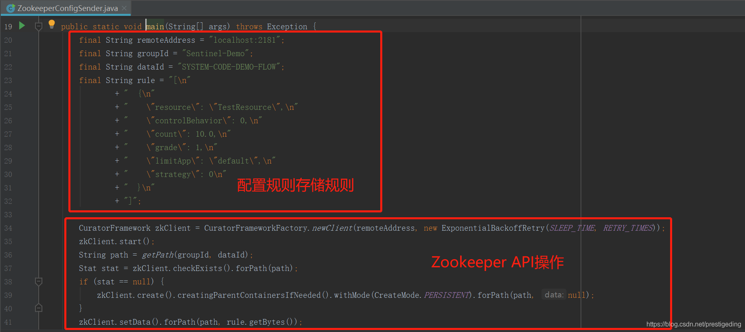Click line number 34 in the gutter
This screenshot has width=745, height=332.
pos(8,228)
